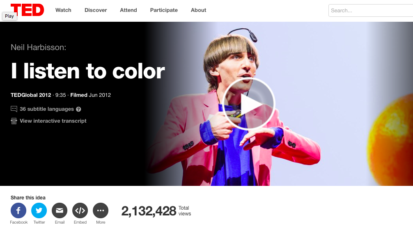
Task: Click the 36 subtitle languages link
Action: (47, 109)
